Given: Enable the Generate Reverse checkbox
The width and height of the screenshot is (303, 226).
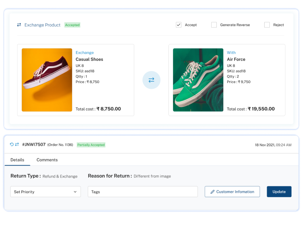Looking at the screenshot, I should click(214, 25).
